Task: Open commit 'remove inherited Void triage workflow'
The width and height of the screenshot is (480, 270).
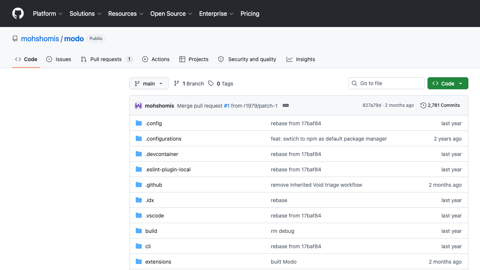Action: pos(316,185)
